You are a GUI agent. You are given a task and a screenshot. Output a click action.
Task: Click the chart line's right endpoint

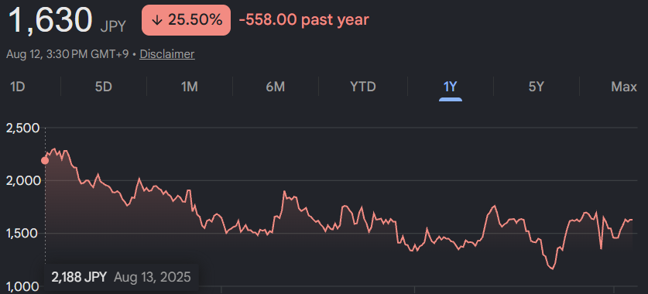[x=632, y=220]
